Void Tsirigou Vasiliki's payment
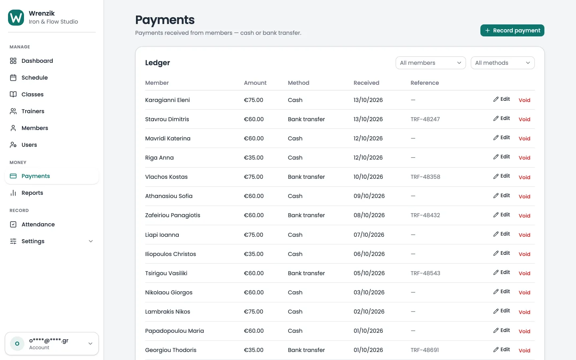 pos(524,273)
